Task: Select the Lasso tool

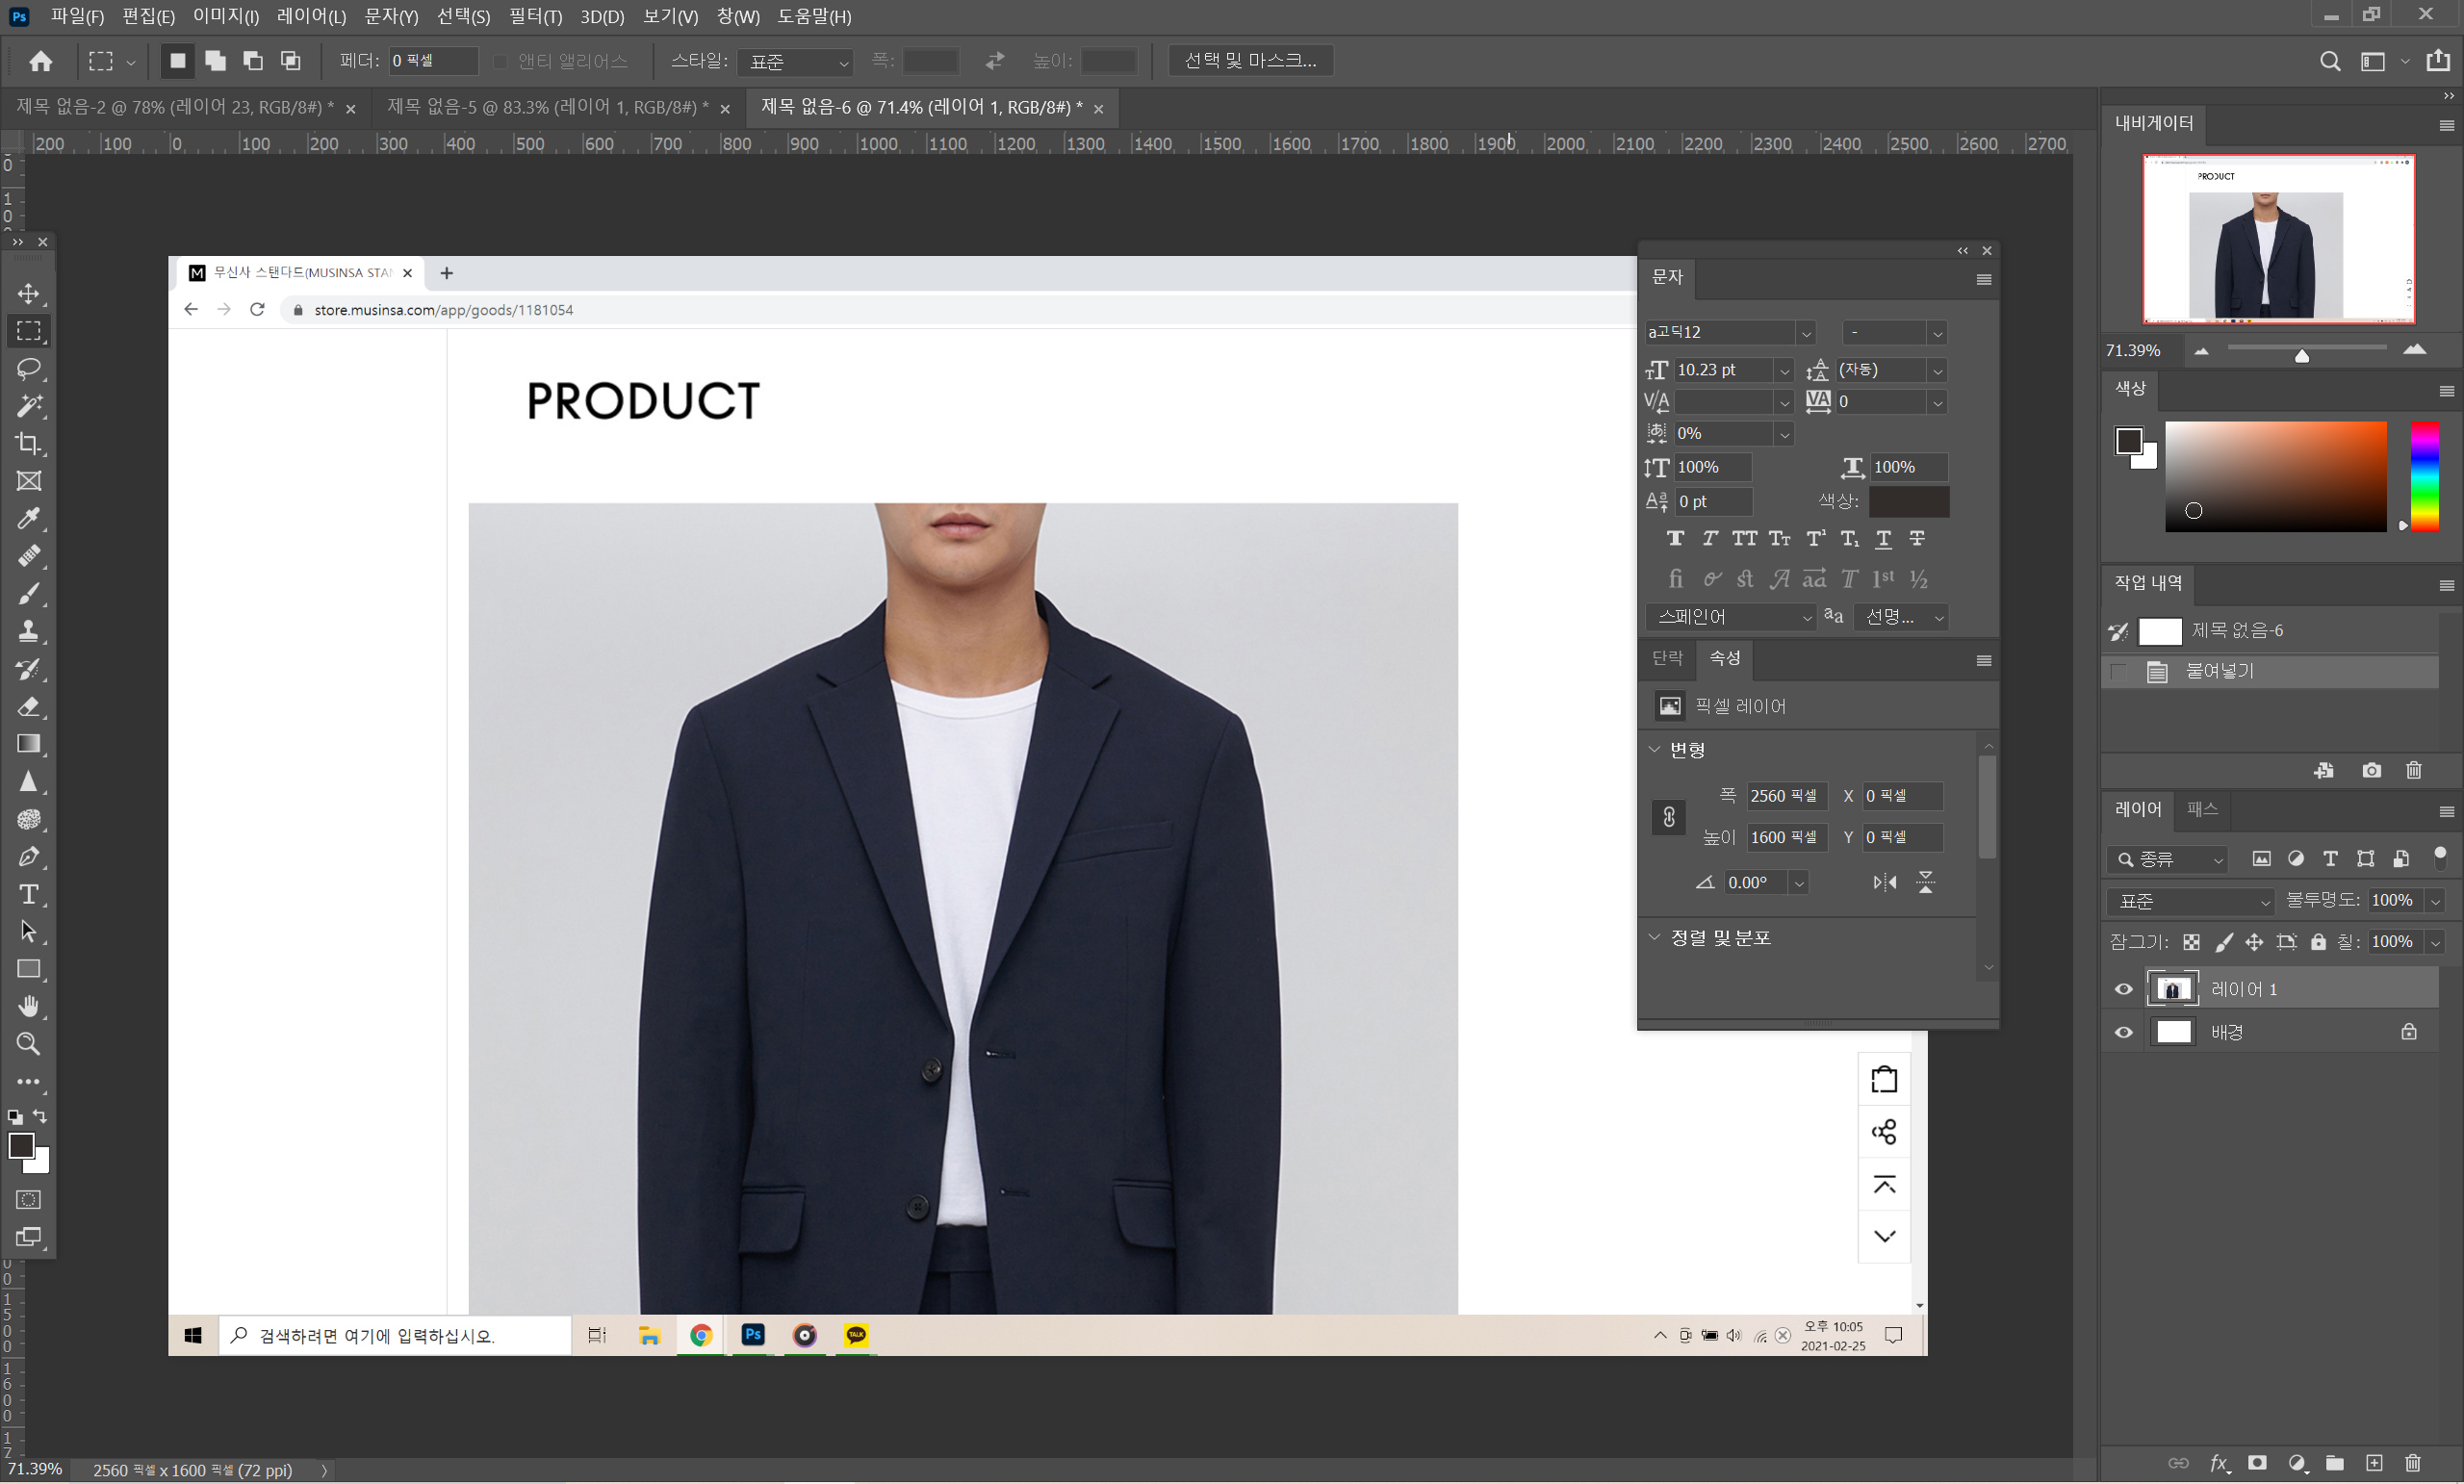Action: click(28, 368)
